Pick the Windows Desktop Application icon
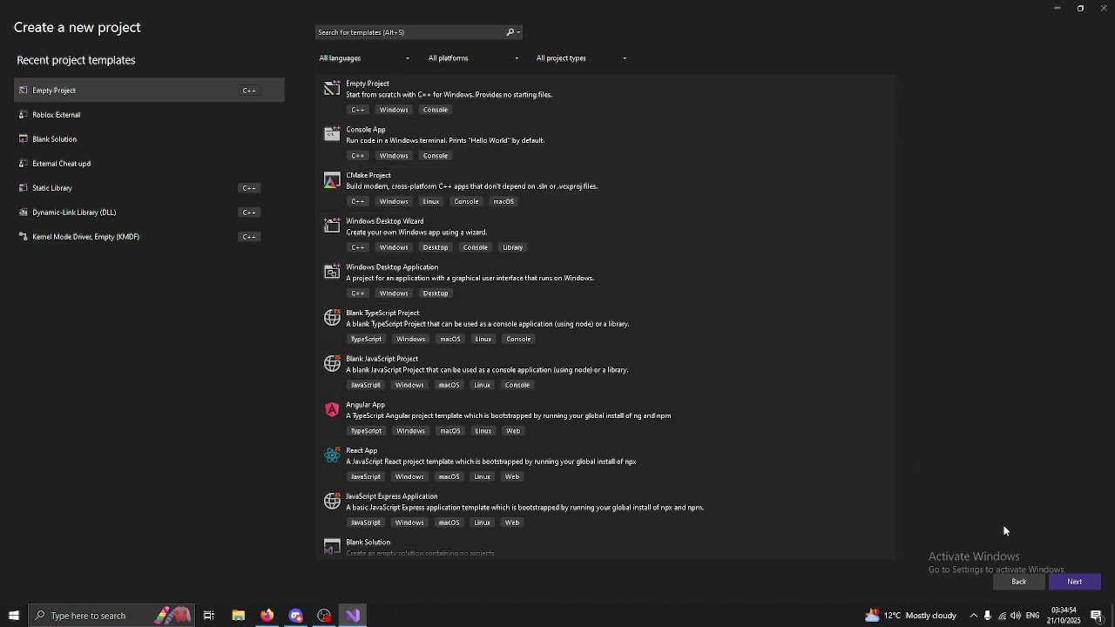The image size is (1115, 627). pos(332,272)
